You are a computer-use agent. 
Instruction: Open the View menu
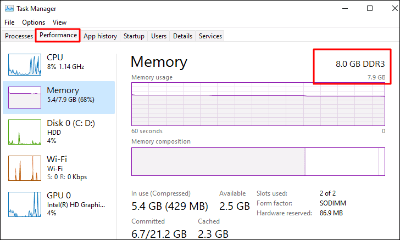(59, 22)
